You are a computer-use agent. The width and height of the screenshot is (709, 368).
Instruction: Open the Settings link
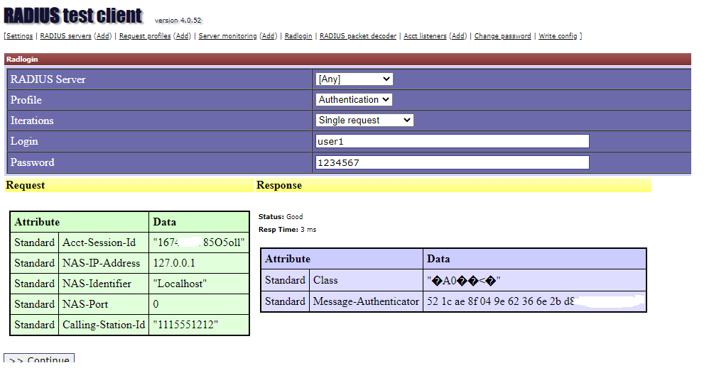19,36
